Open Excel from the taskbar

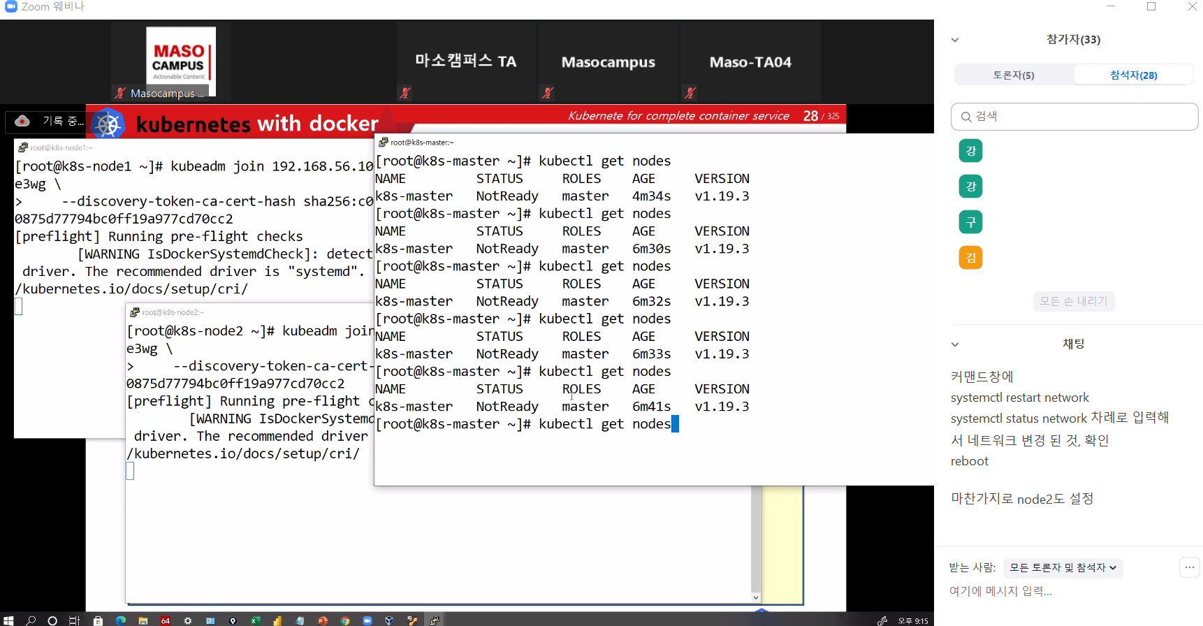tap(256, 620)
